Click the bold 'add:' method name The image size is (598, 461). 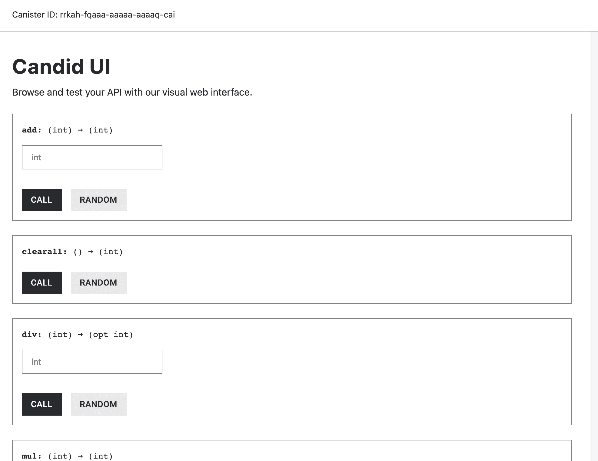click(32, 130)
